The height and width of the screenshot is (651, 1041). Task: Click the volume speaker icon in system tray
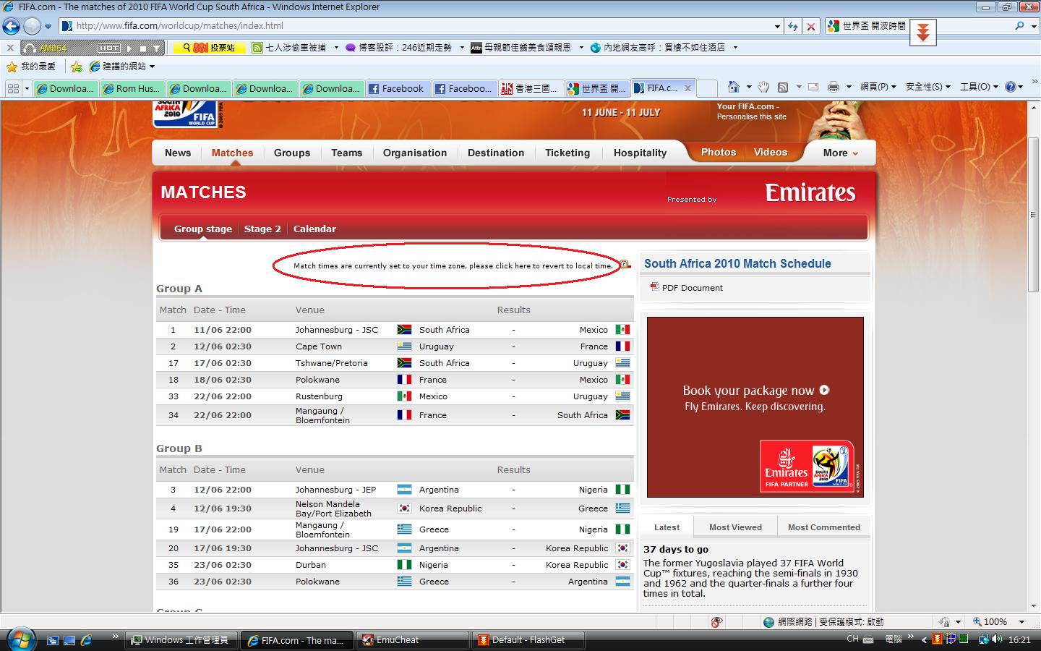pyautogui.click(x=998, y=639)
